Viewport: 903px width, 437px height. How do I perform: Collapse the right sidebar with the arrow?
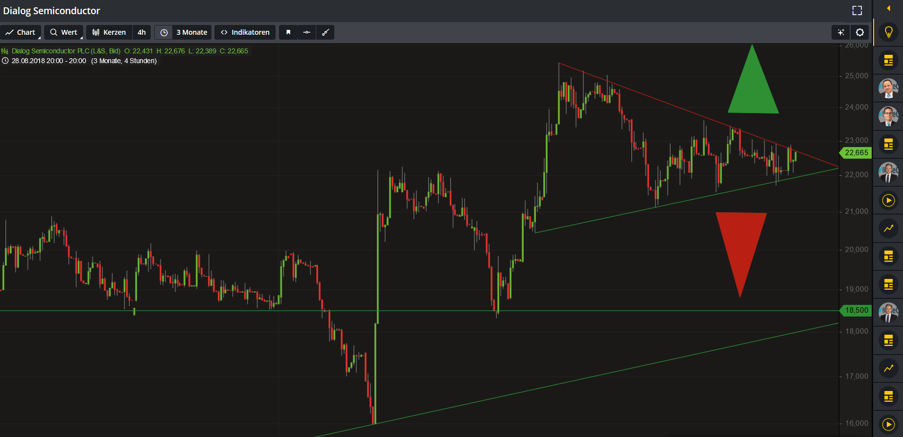coord(888,8)
